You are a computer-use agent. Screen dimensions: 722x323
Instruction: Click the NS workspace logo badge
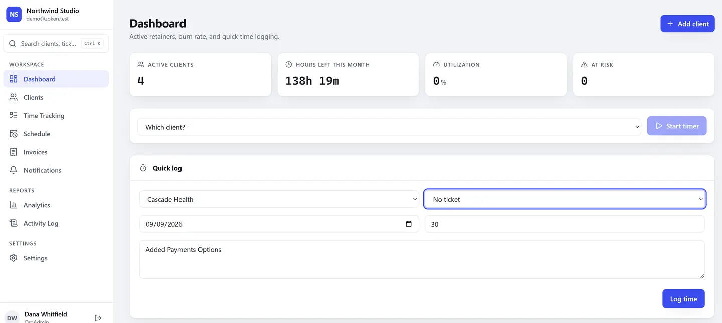tap(14, 14)
